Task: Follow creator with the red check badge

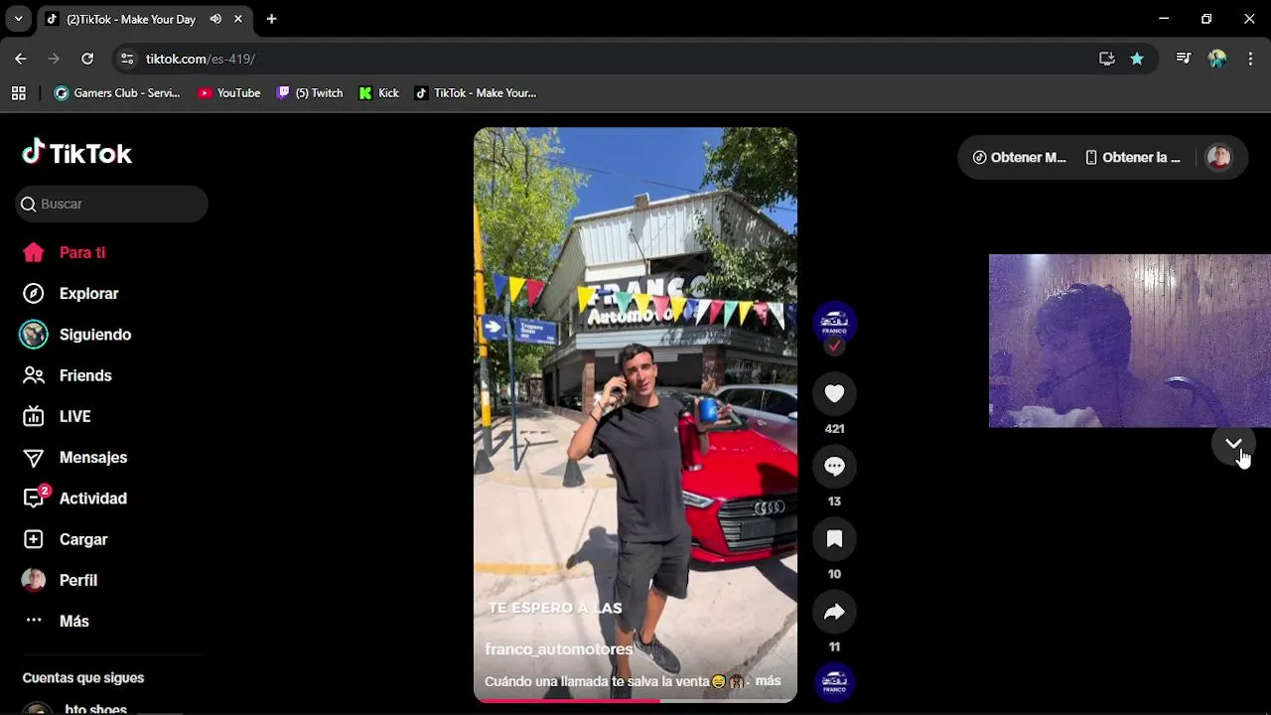Action: pos(834,346)
